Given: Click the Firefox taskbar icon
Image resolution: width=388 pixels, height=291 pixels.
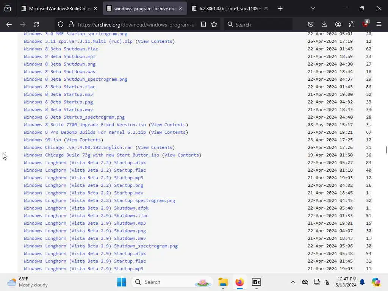Looking at the screenshot, I should tap(239, 282).
